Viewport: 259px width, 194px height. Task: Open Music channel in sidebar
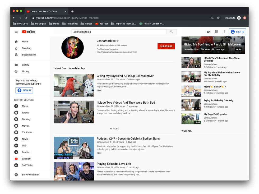tap(25, 106)
